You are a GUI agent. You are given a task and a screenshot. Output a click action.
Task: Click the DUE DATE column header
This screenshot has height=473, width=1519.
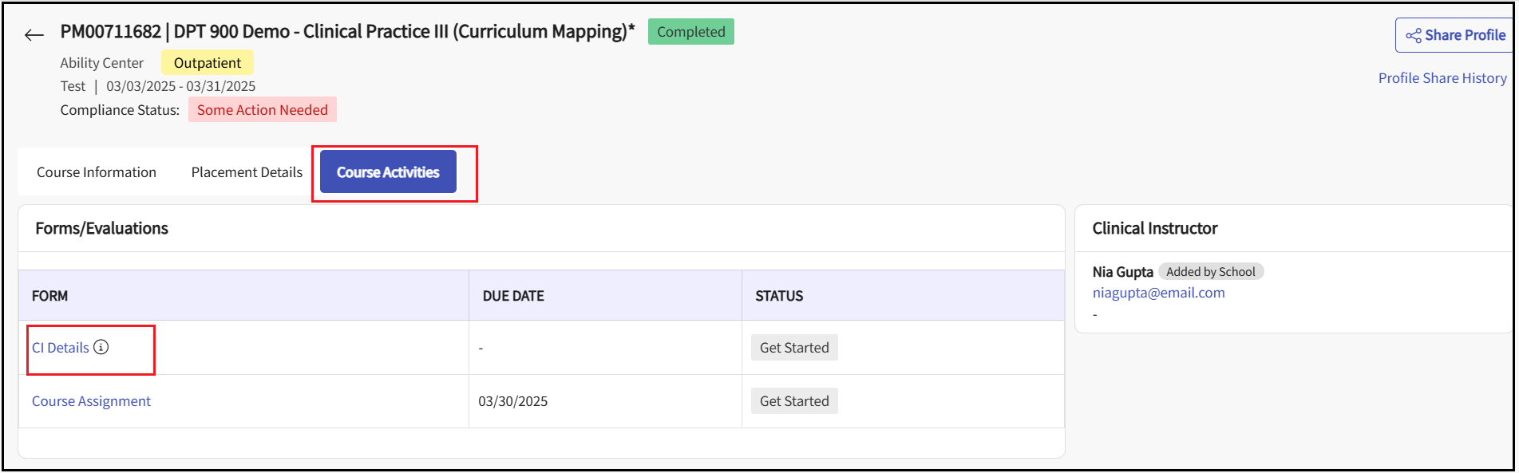pyautogui.click(x=512, y=296)
